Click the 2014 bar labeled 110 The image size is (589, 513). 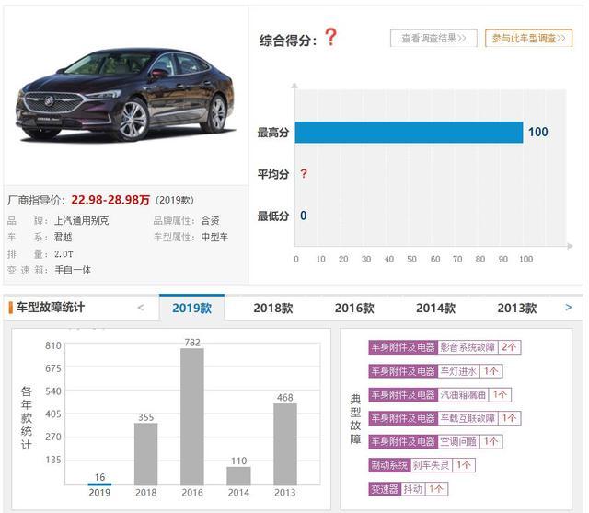pos(238,476)
